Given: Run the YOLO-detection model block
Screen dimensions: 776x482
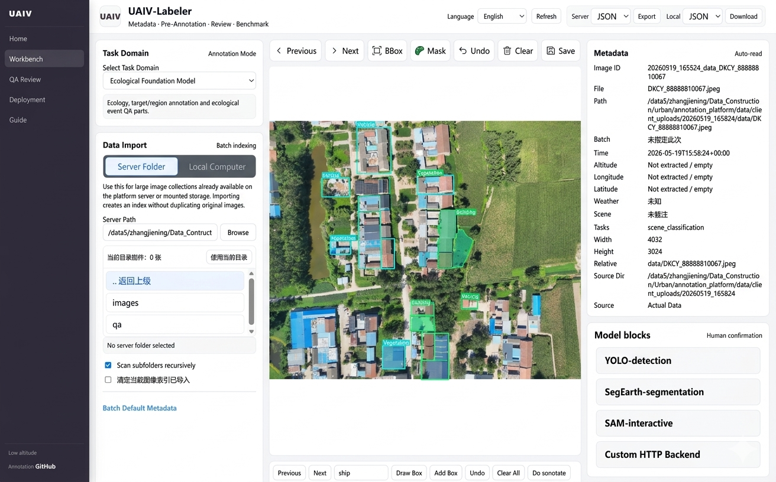Looking at the screenshot, I should [678, 360].
